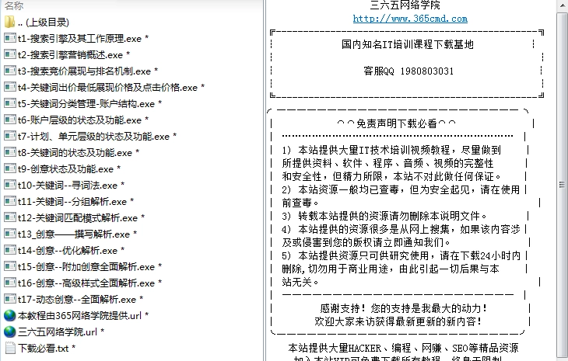Click the preview pane vertical scrollbar thumb
The height and width of the screenshot is (361, 568).
[x=563, y=185]
